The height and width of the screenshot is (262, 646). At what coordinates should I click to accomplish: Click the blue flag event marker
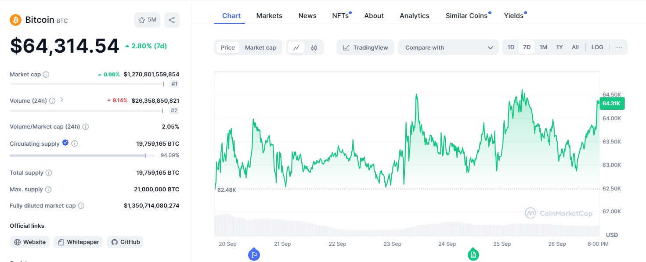click(254, 254)
